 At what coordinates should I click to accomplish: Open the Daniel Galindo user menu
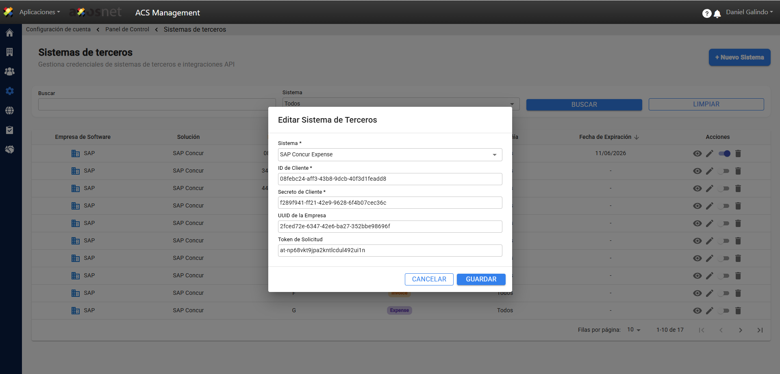[x=749, y=12]
